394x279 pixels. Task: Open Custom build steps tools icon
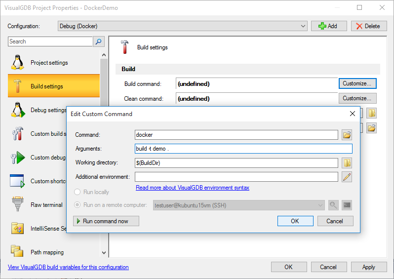click(17, 133)
